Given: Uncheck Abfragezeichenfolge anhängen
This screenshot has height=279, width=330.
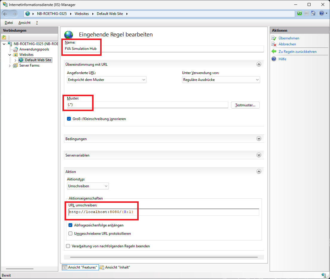Looking at the screenshot, I should click(x=70, y=226).
